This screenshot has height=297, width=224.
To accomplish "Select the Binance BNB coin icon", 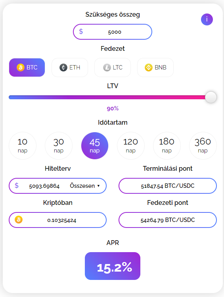I will [x=149, y=67].
